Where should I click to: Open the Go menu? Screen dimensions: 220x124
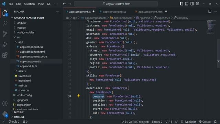(48, 4)
